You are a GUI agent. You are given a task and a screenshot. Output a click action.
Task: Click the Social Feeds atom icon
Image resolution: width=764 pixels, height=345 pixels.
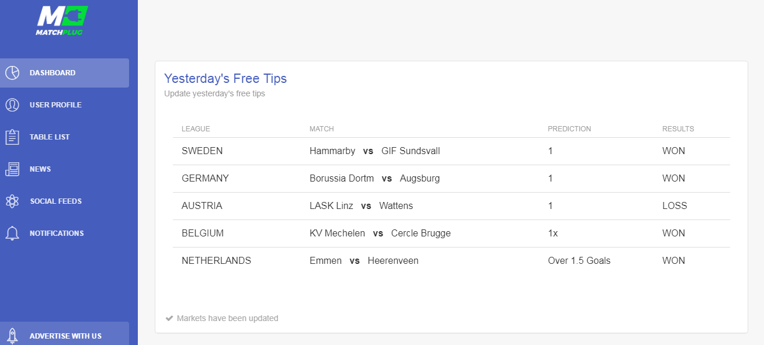coord(12,201)
